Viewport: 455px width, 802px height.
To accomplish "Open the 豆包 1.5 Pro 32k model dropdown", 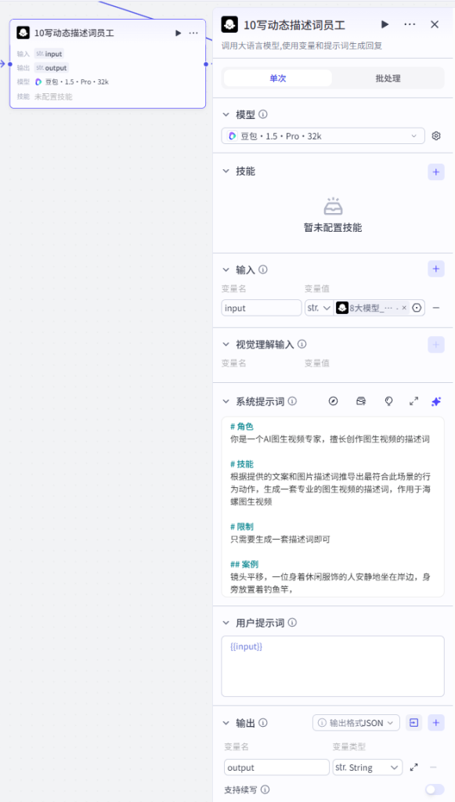I will coord(323,136).
